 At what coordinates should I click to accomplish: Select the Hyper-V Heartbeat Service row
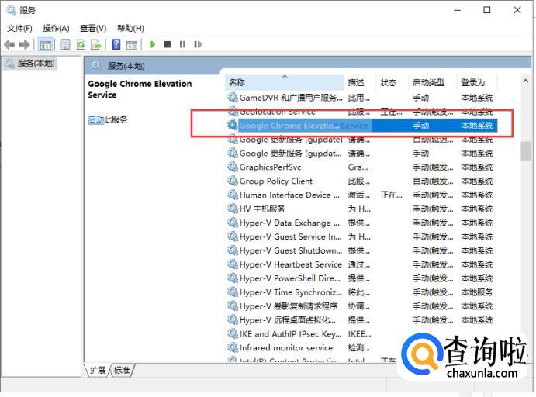(361, 264)
